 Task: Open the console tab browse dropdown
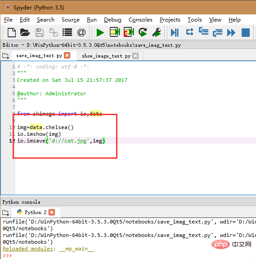5,213
